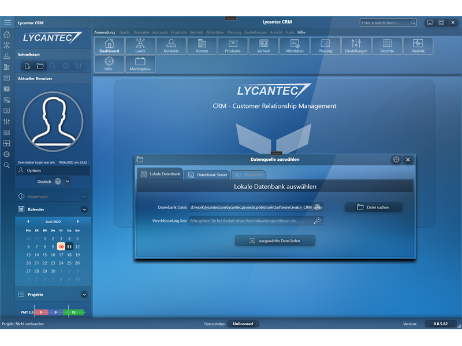Click the user avatar picture
Image resolution: width=462 pixels, height=346 pixels.
53,122
